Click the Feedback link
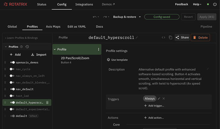This screenshot has width=220, height=129. [181, 4]
